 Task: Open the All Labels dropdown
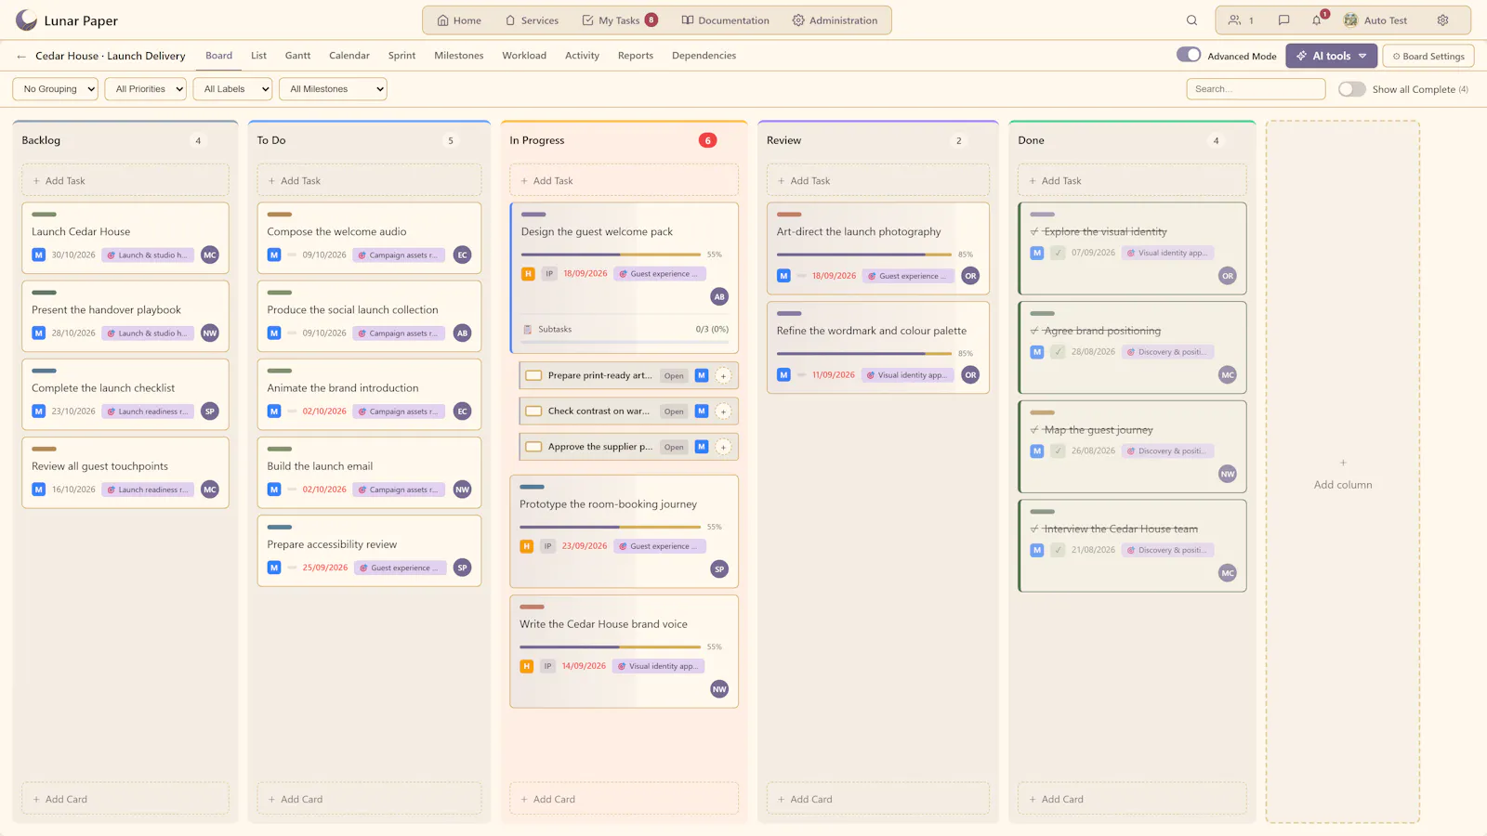tap(232, 89)
